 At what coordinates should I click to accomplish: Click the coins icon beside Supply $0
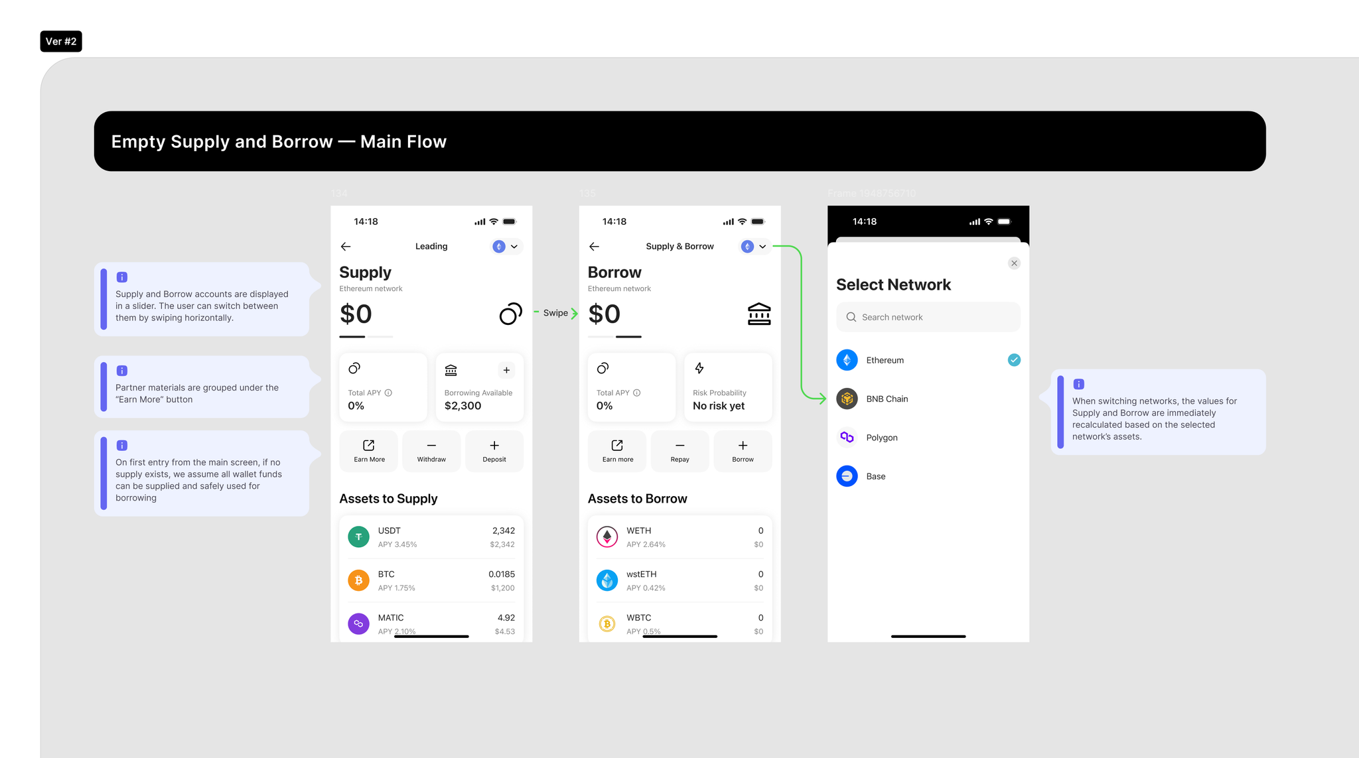point(510,314)
